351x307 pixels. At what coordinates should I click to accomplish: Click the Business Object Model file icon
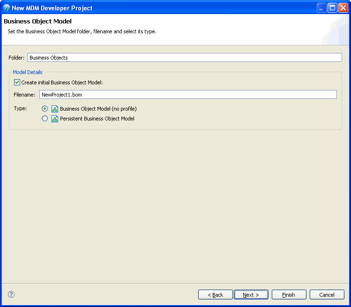tap(55, 109)
